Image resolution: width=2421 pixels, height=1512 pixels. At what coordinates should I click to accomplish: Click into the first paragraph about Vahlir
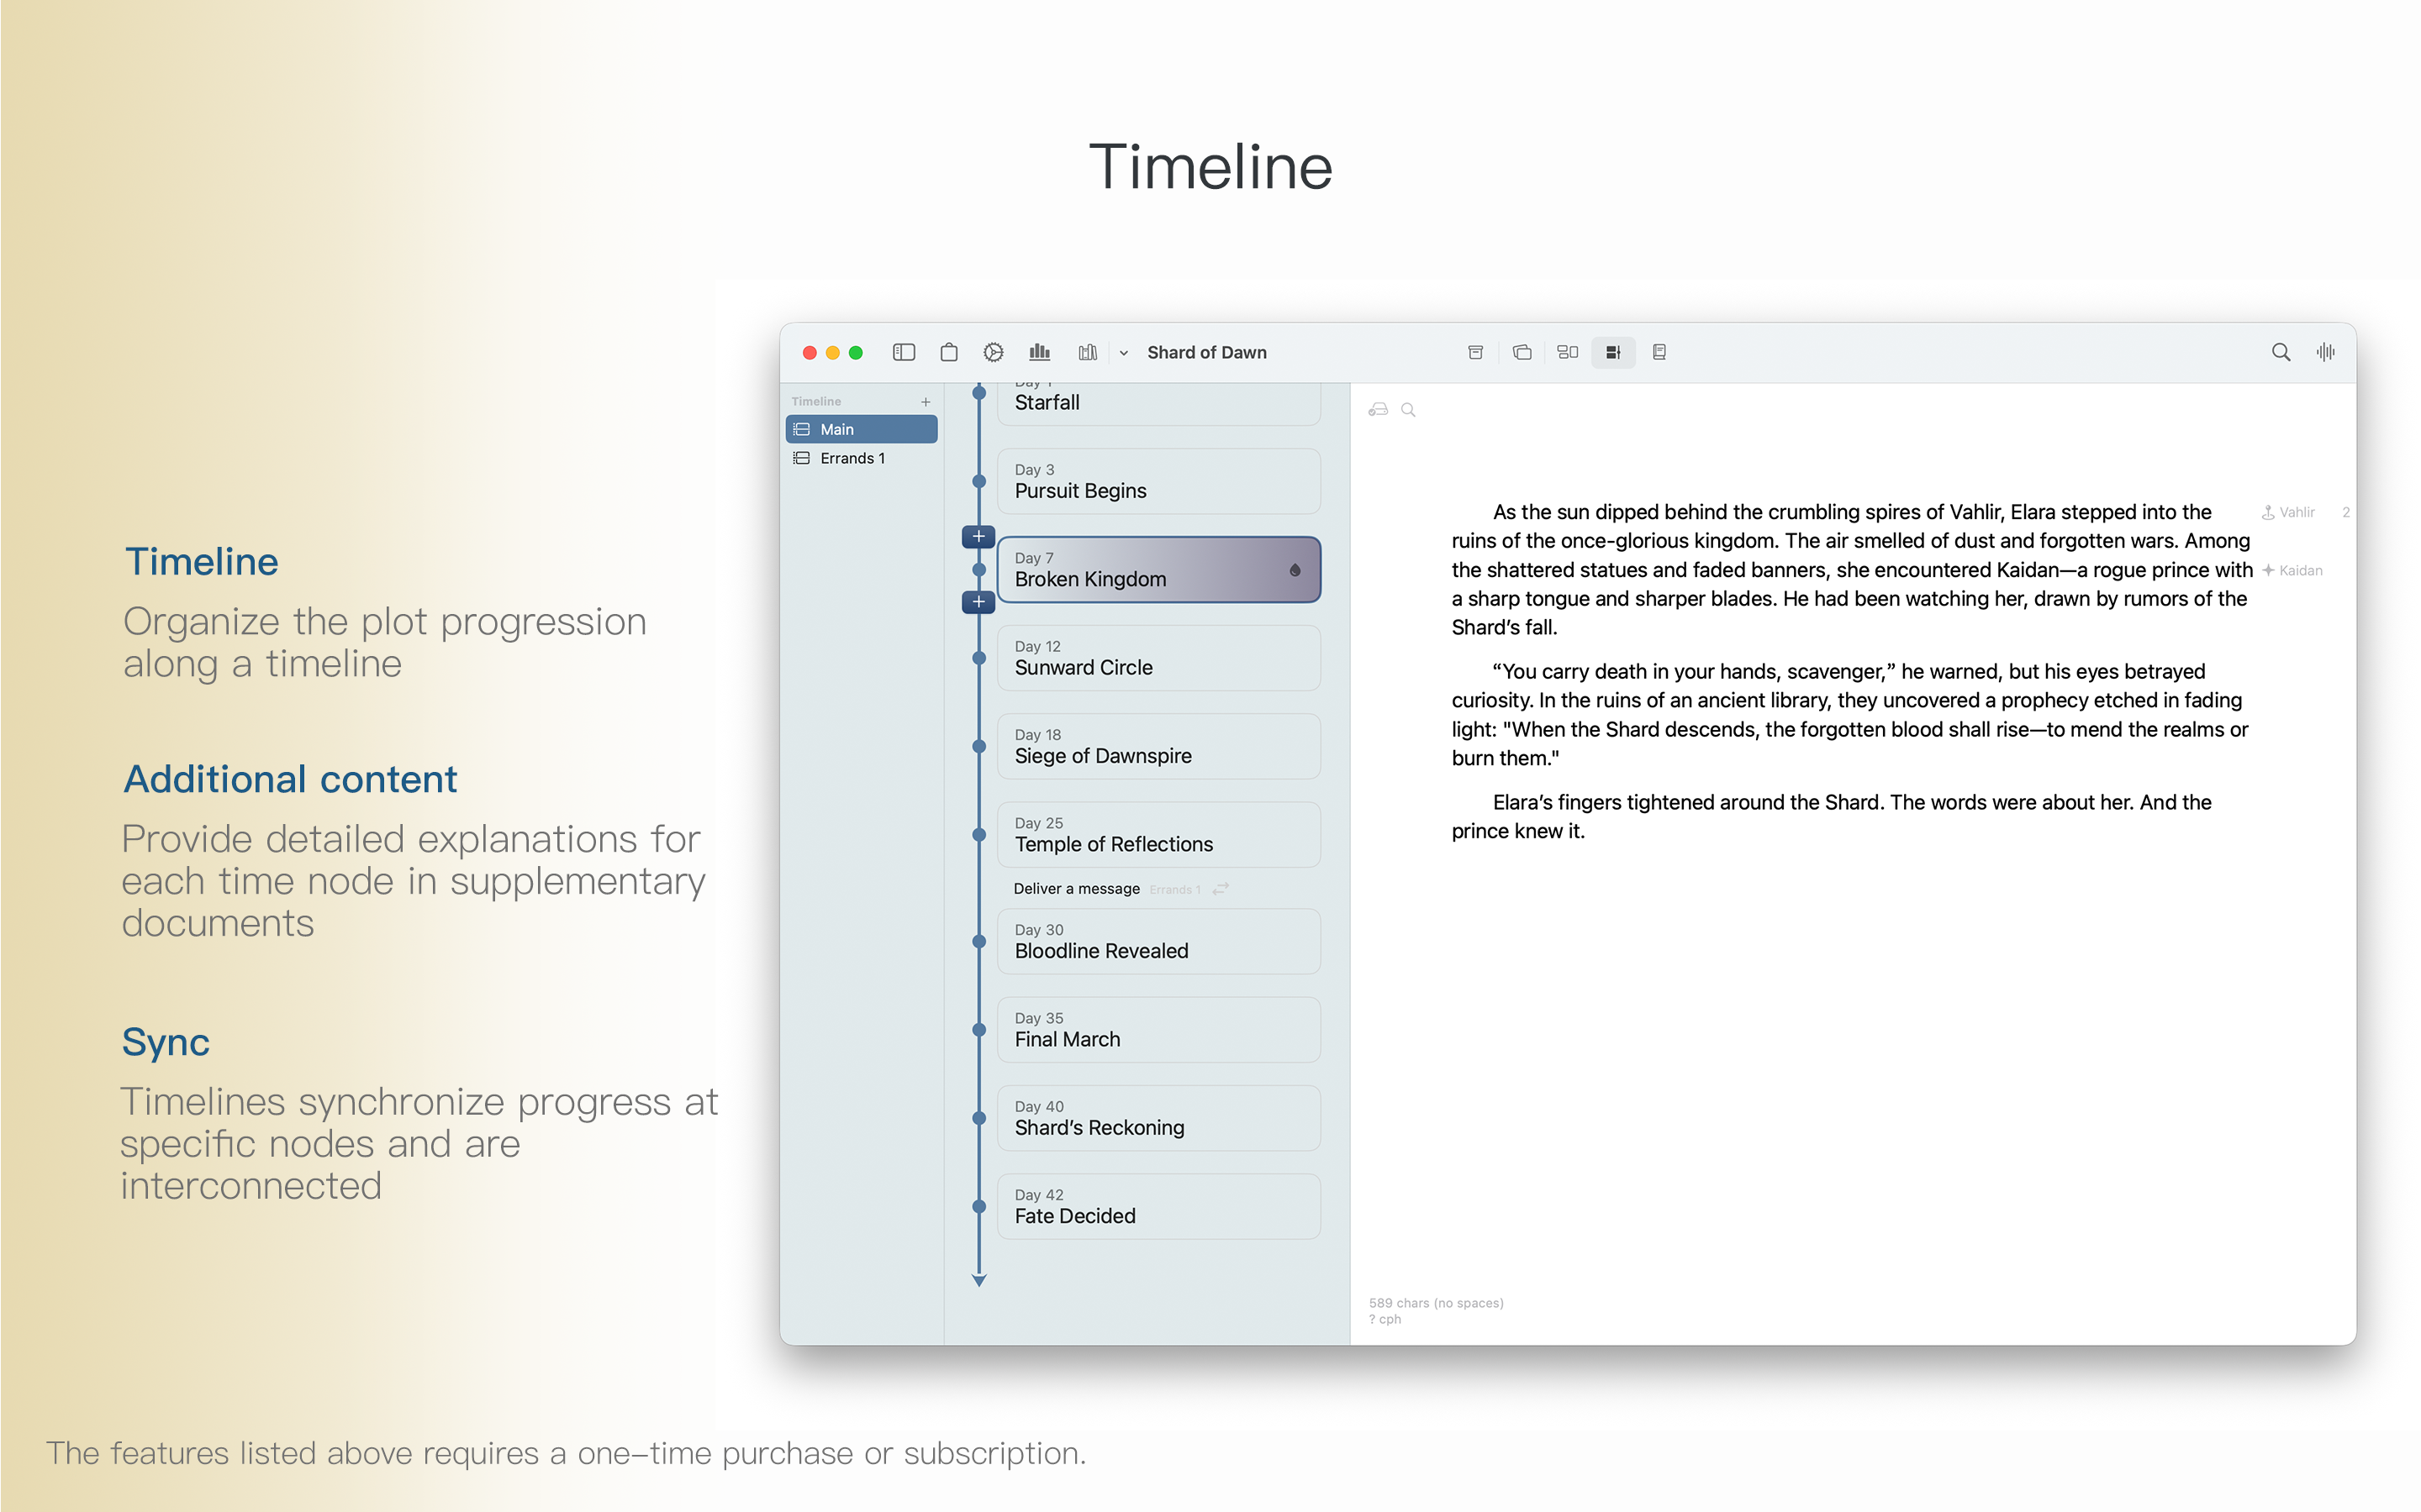pyautogui.click(x=1851, y=570)
